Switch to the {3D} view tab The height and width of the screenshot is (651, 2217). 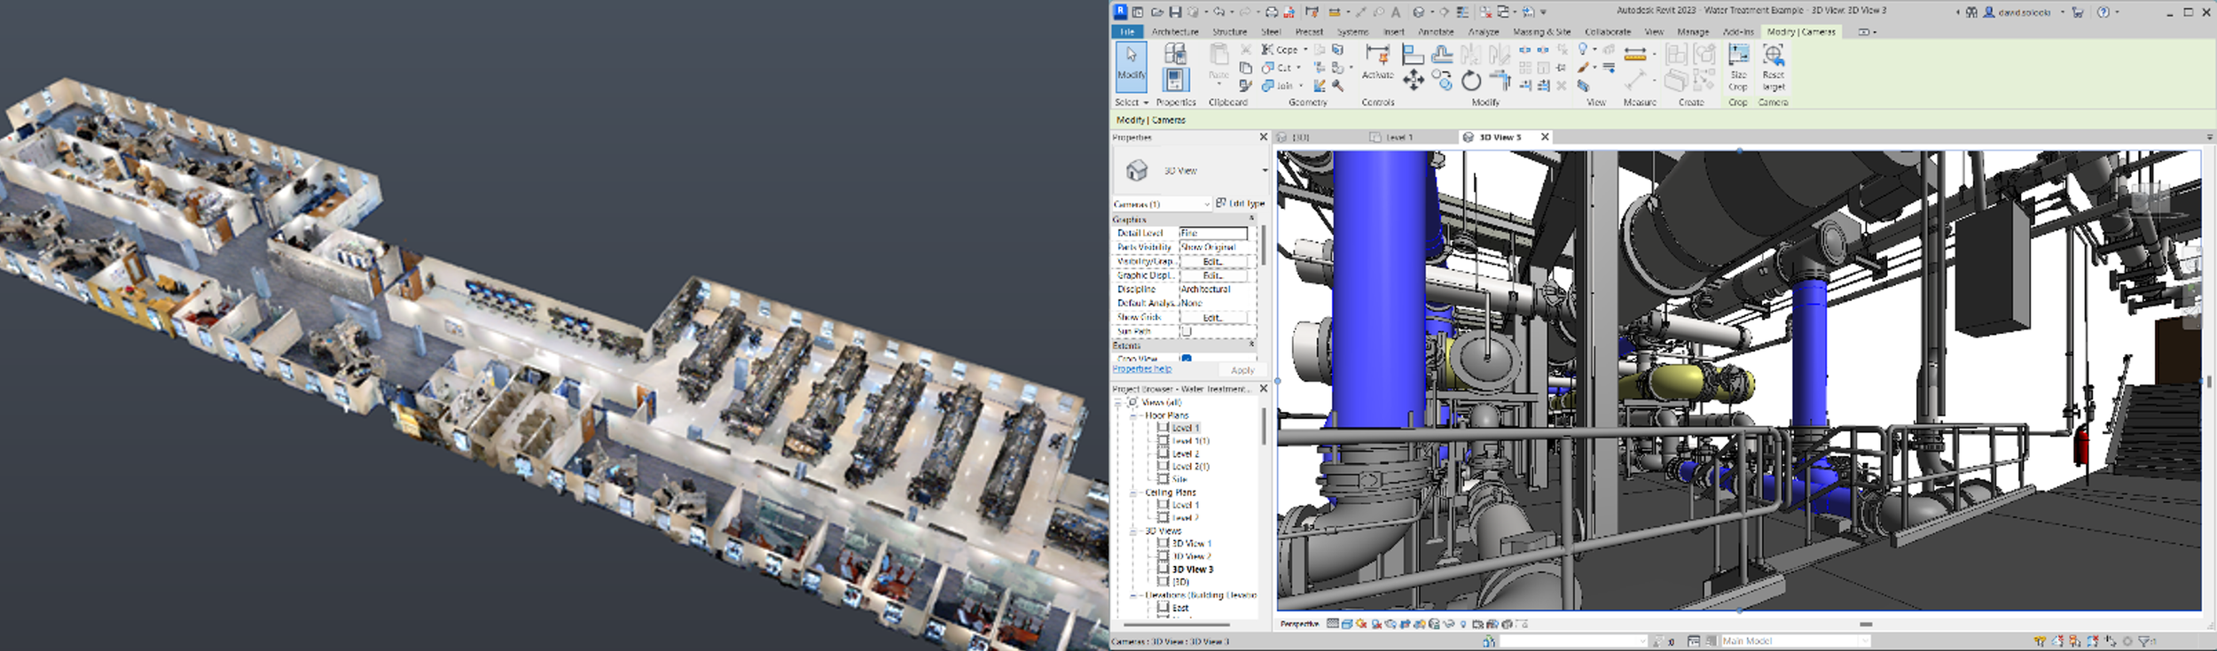[1300, 137]
